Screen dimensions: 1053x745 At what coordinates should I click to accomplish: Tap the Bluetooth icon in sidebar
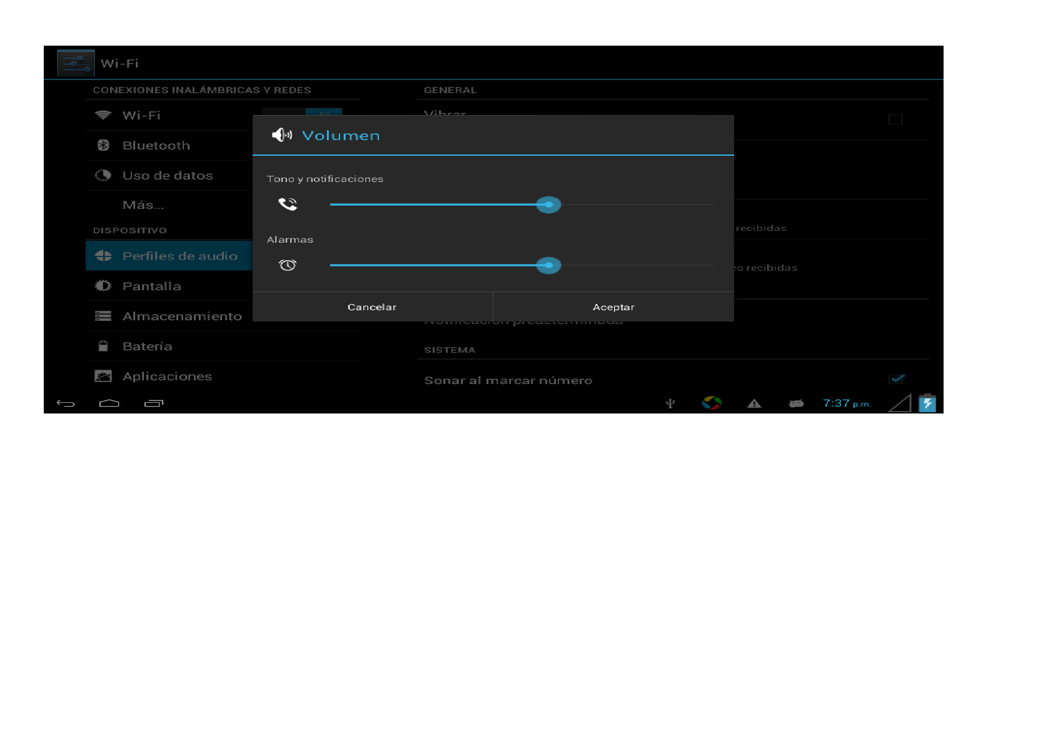coord(103,145)
